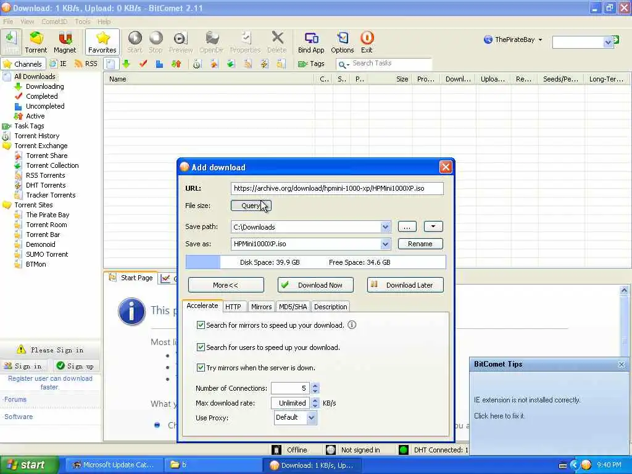This screenshot has width=632, height=474.
Task: Click the HTTP add download icon
Action: pyautogui.click(x=11, y=42)
